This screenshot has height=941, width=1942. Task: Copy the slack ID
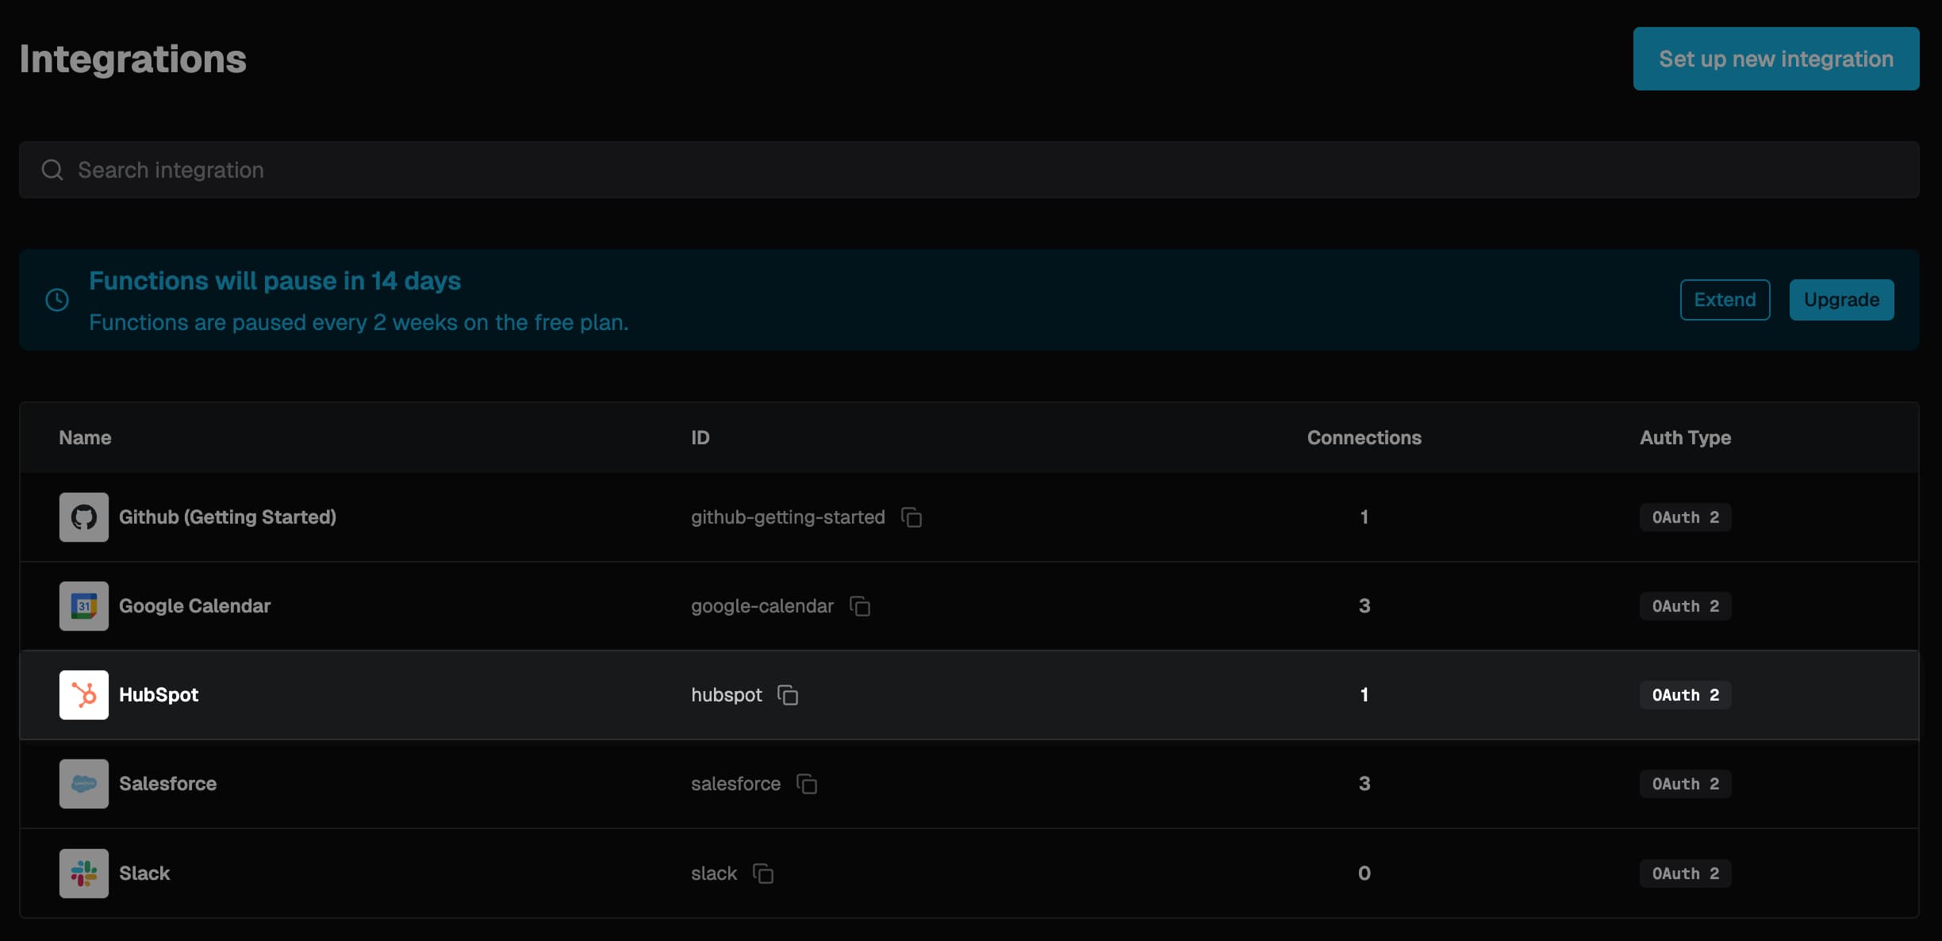click(763, 874)
